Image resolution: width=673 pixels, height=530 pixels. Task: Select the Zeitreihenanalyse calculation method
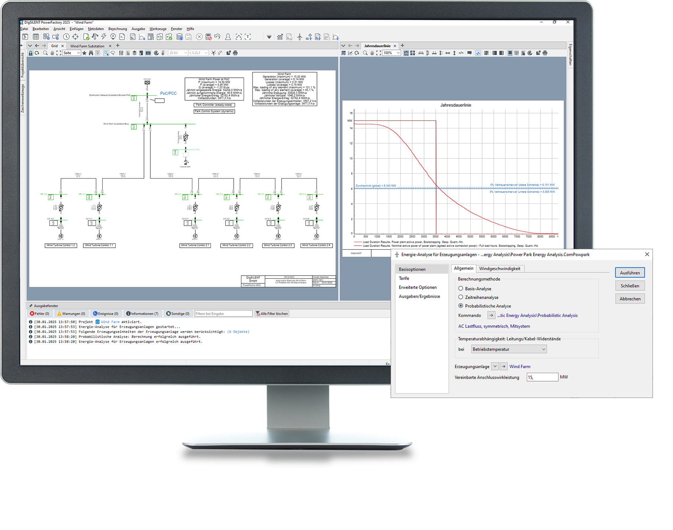point(461,297)
